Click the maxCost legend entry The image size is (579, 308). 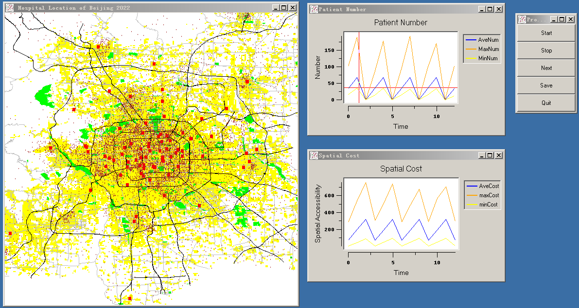coord(489,195)
